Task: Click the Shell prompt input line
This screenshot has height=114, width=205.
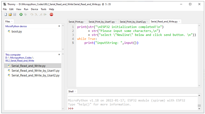Action: [133, 108]
